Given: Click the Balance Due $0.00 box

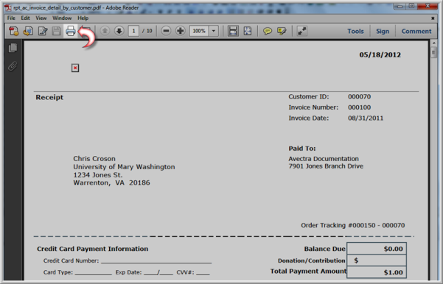Looking at the screenshot, I should point(377,249).
